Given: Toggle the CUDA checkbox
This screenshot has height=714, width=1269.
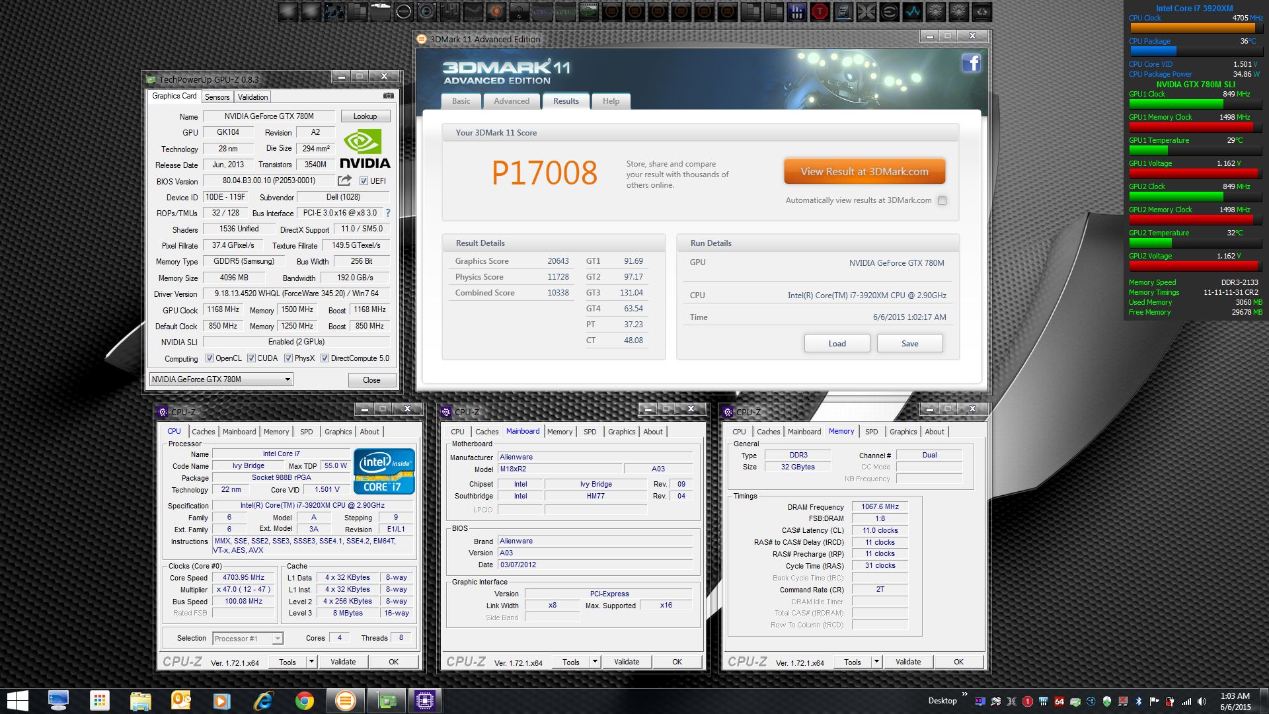Looking at the screenshot, I should (x=251, y=358).
